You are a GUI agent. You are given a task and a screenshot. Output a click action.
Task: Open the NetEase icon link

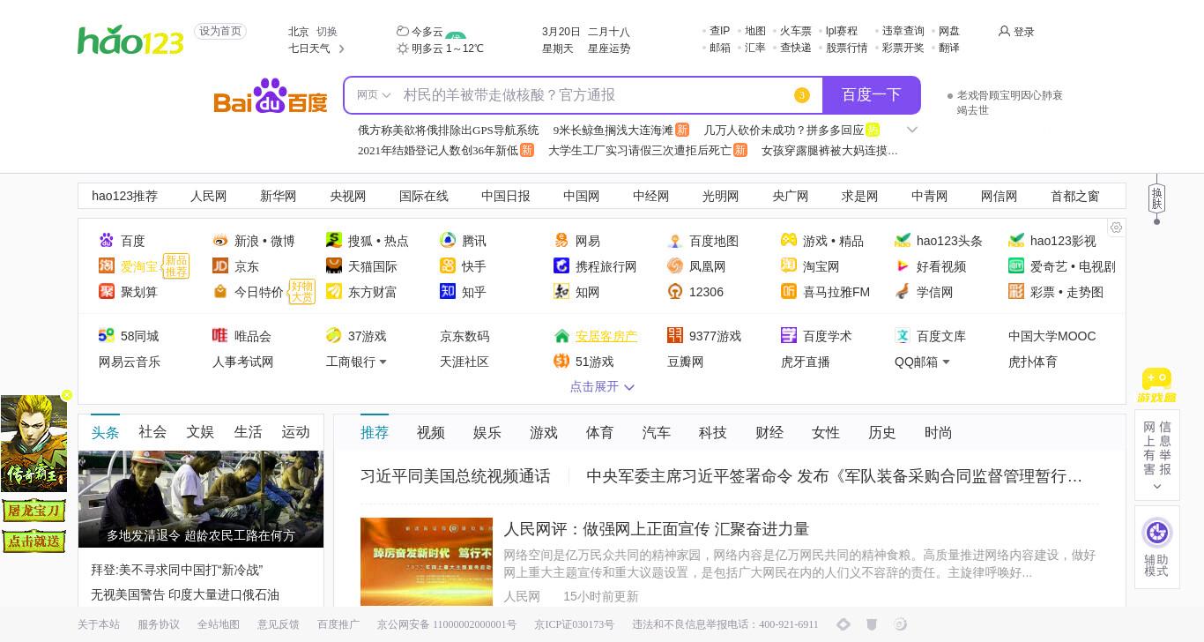tap(561, 240)
